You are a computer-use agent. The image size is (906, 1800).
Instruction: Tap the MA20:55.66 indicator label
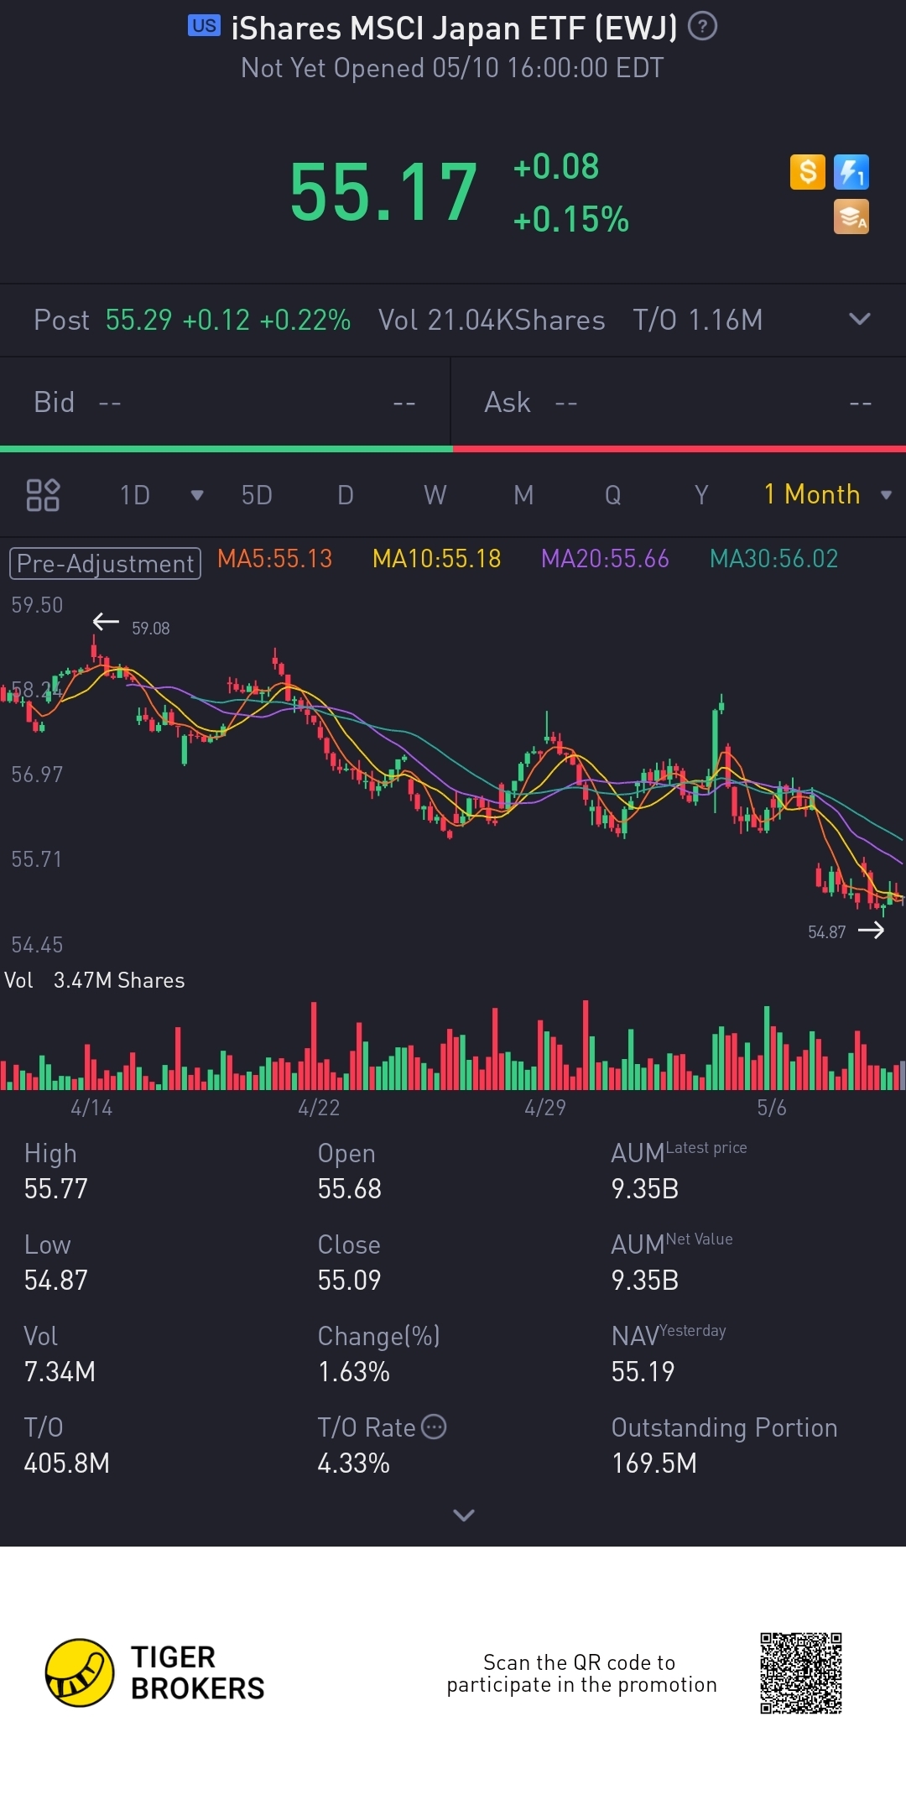pos(606,559)
